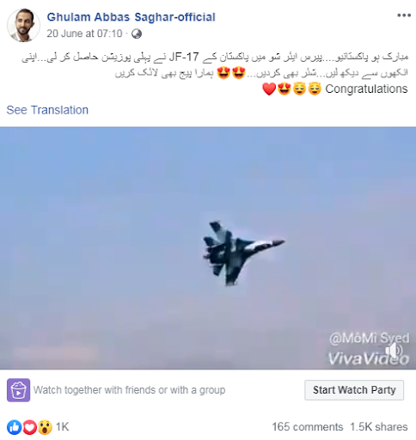Viewport: 416px width, 440px height.
Task: Click the red heart Love reaction icon
Action: click(x=29, y=427)
